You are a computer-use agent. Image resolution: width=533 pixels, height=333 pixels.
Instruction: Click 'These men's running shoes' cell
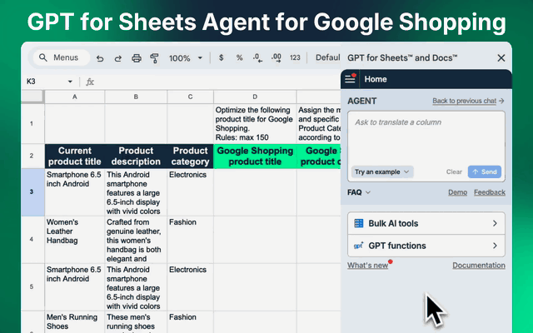pyautogui.click(x=136, y=322)
